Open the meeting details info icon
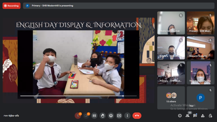Image resolution: width=217 pixels, height=122 pixels. tap(180, 116)
